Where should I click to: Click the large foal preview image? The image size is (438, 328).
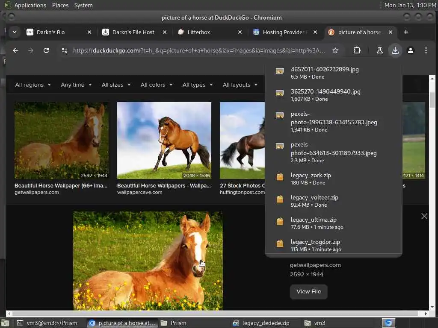click(148, 261)
